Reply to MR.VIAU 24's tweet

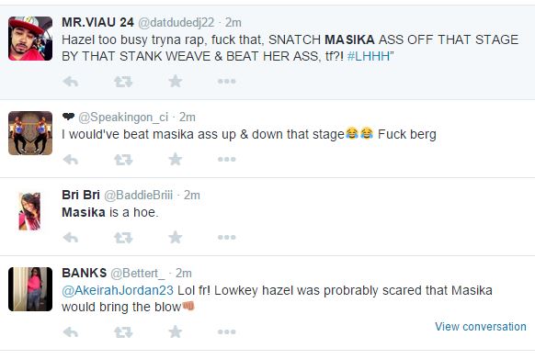[71, 82]
